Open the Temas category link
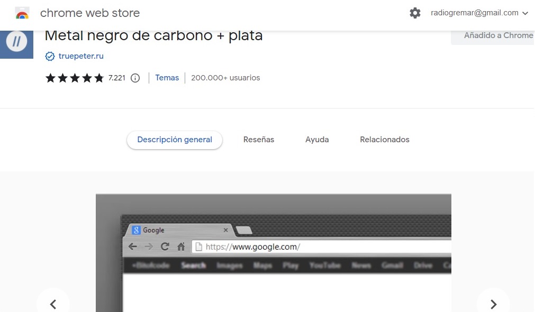535x312 pixels. tap(167, 78)
